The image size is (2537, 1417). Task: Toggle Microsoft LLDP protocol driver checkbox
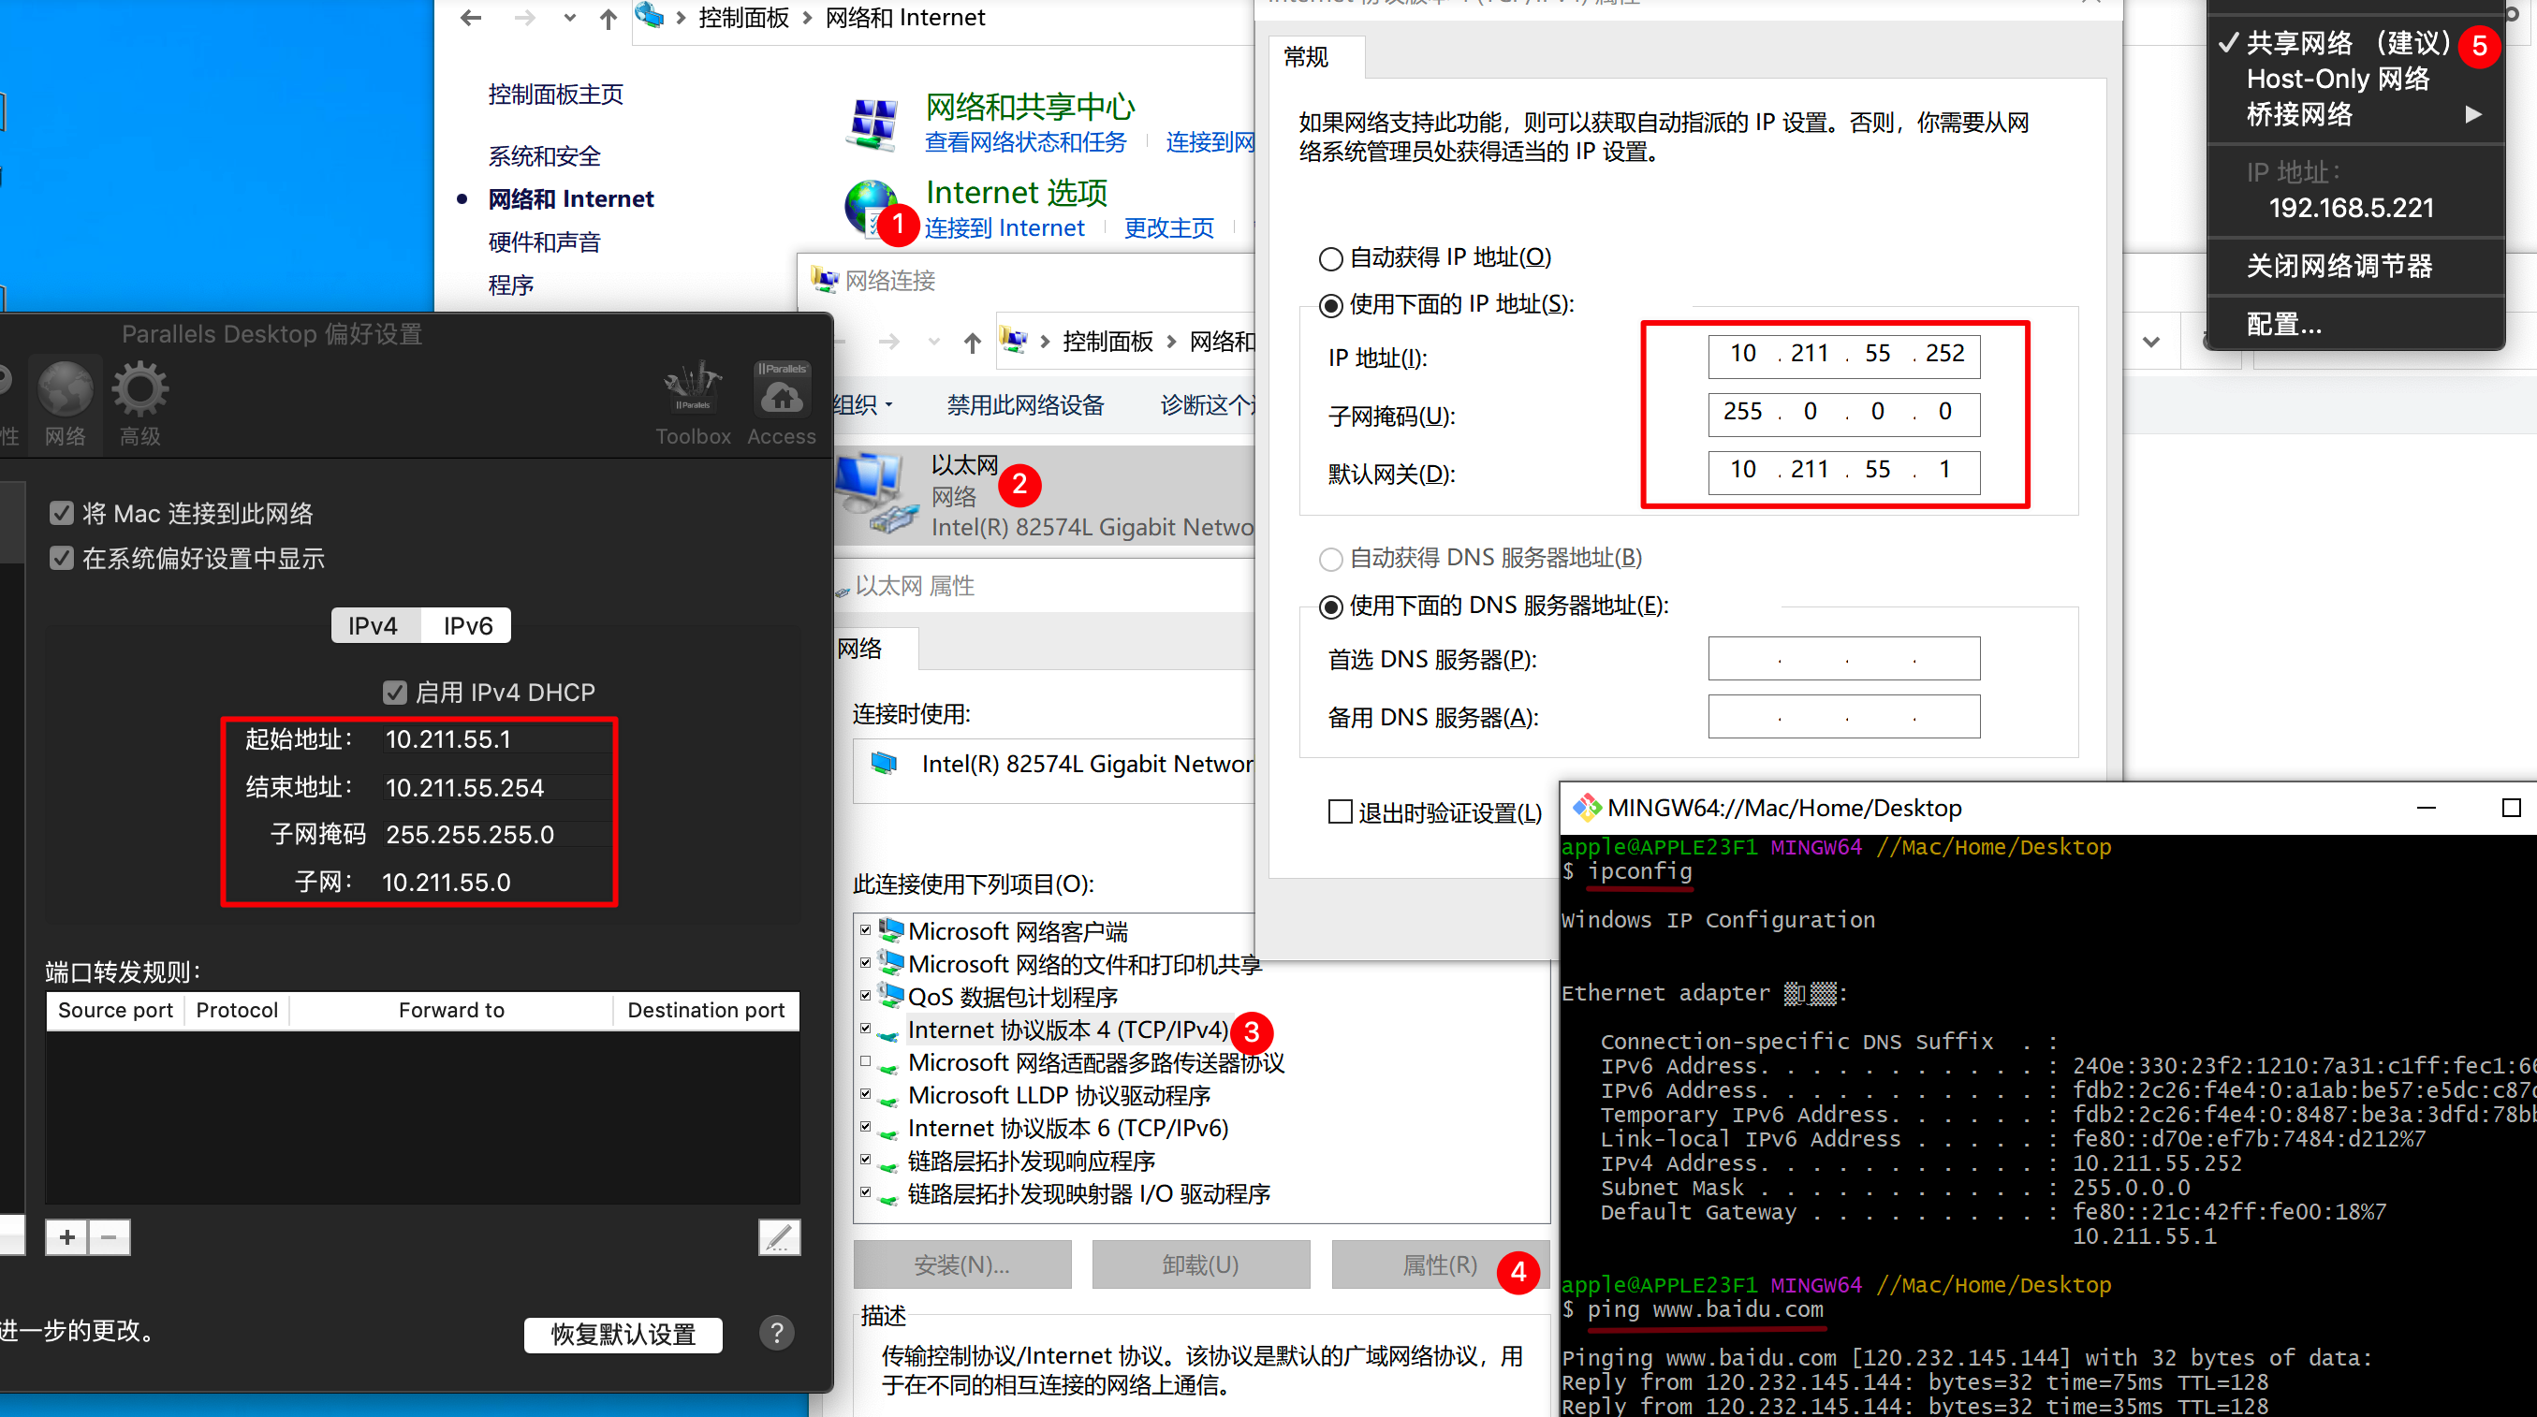coord(866,1093)
